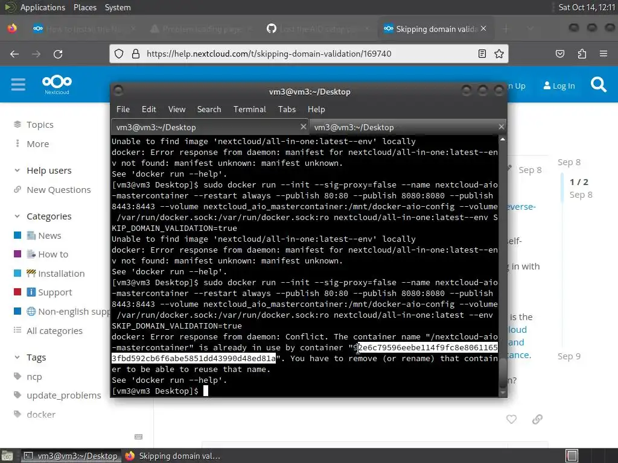The height and width of the screenshot is (463, 618).
Task: Click the Log In button
Action: click(559, 86)
